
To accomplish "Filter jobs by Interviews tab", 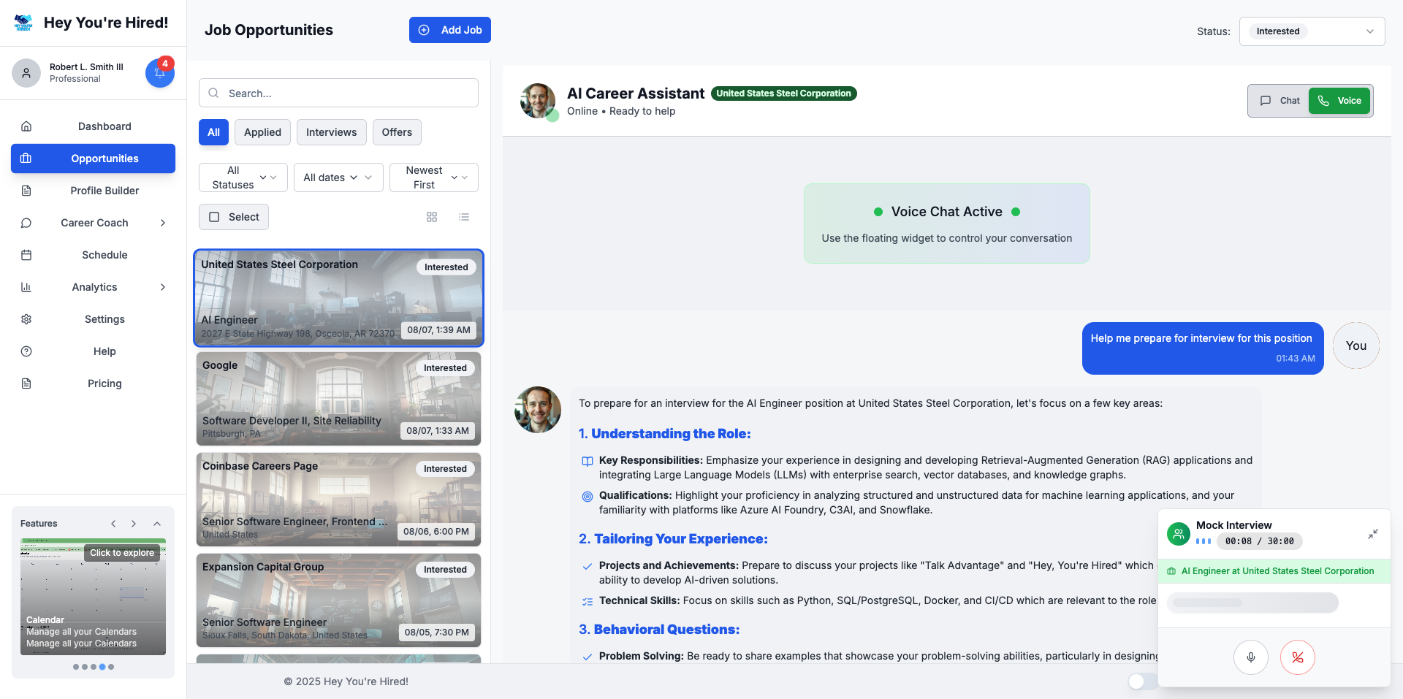I will pos(331,132).
